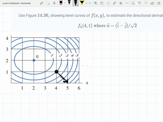
Task: Open the more options ellipsis menu
Action: (127, 3)
